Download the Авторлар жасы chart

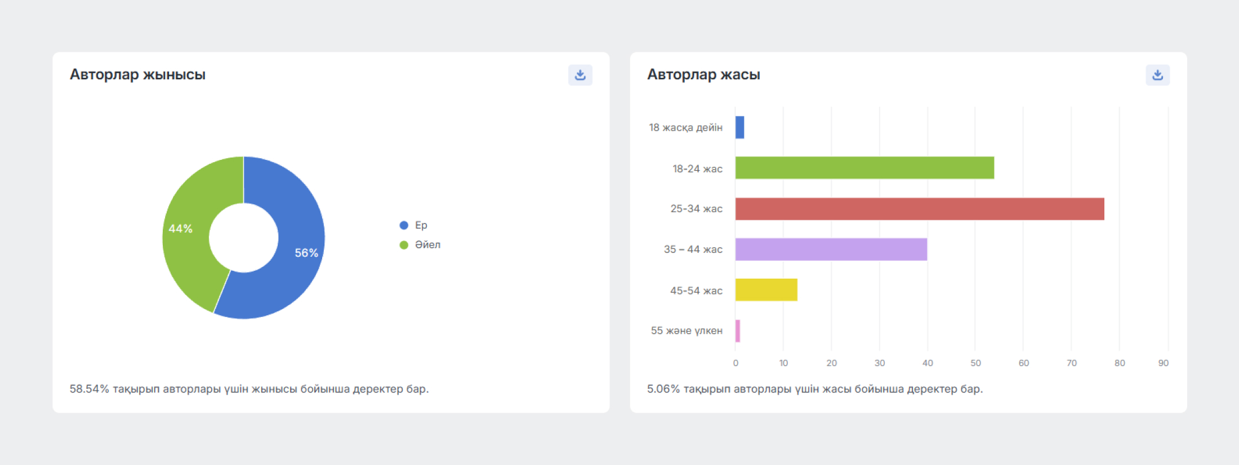[1157, 75]
